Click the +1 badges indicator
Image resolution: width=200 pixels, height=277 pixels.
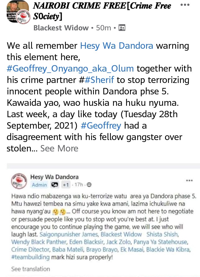pos(66,185)
